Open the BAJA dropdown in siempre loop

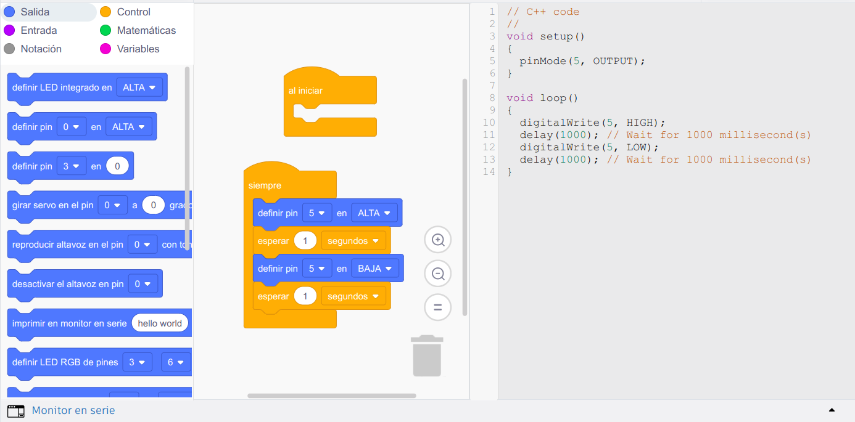[374, 269]
